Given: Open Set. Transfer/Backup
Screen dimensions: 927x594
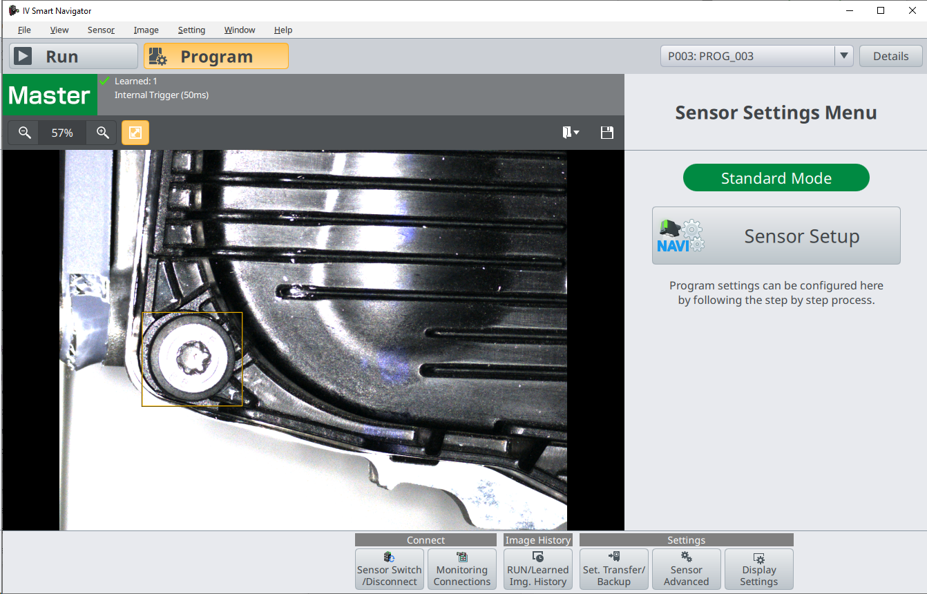Looking at the screenshot, I should click(614, 569).
